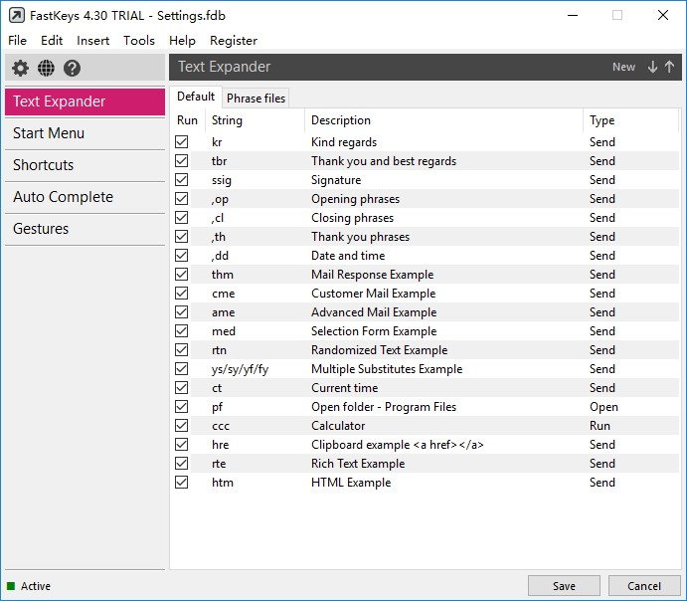This screenshot has width=687, height=601.
Task: Click the 'Open' type cell for pf
Action: click(x=603, y=407)
